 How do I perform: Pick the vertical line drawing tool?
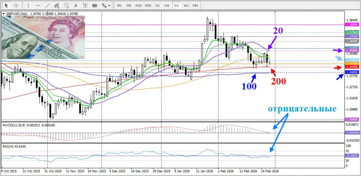tap(28, 6)
